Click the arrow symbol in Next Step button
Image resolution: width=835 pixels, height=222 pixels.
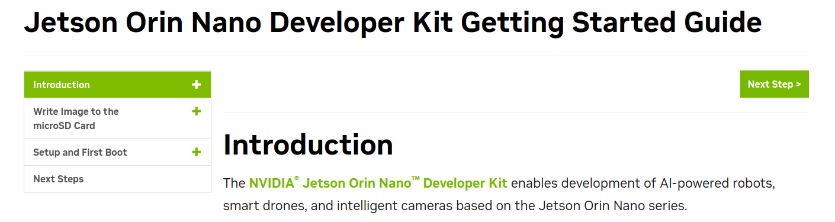point(798,85)
